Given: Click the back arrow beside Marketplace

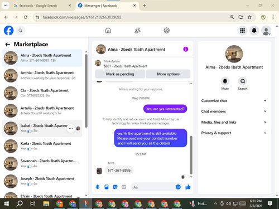Looking at the screenshot, I should [8, 44].
